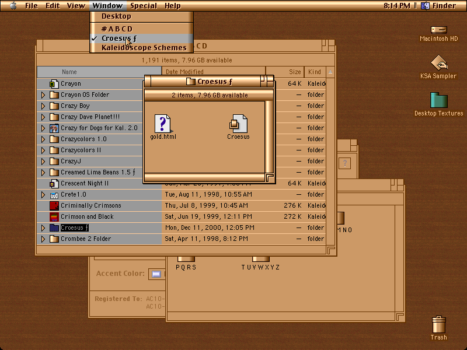The width and height of the screenshot is (467, 350).
Task: Sort list by Size column header
Action: pyautogui.click(x=285, y=72)
